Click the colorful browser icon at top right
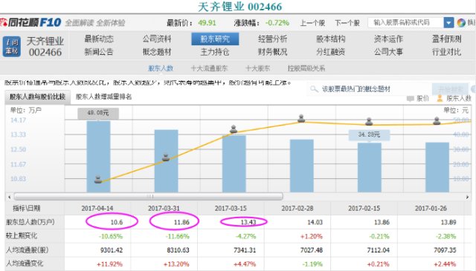Viewport: 476px width, 271px height. tap(461, 22)
